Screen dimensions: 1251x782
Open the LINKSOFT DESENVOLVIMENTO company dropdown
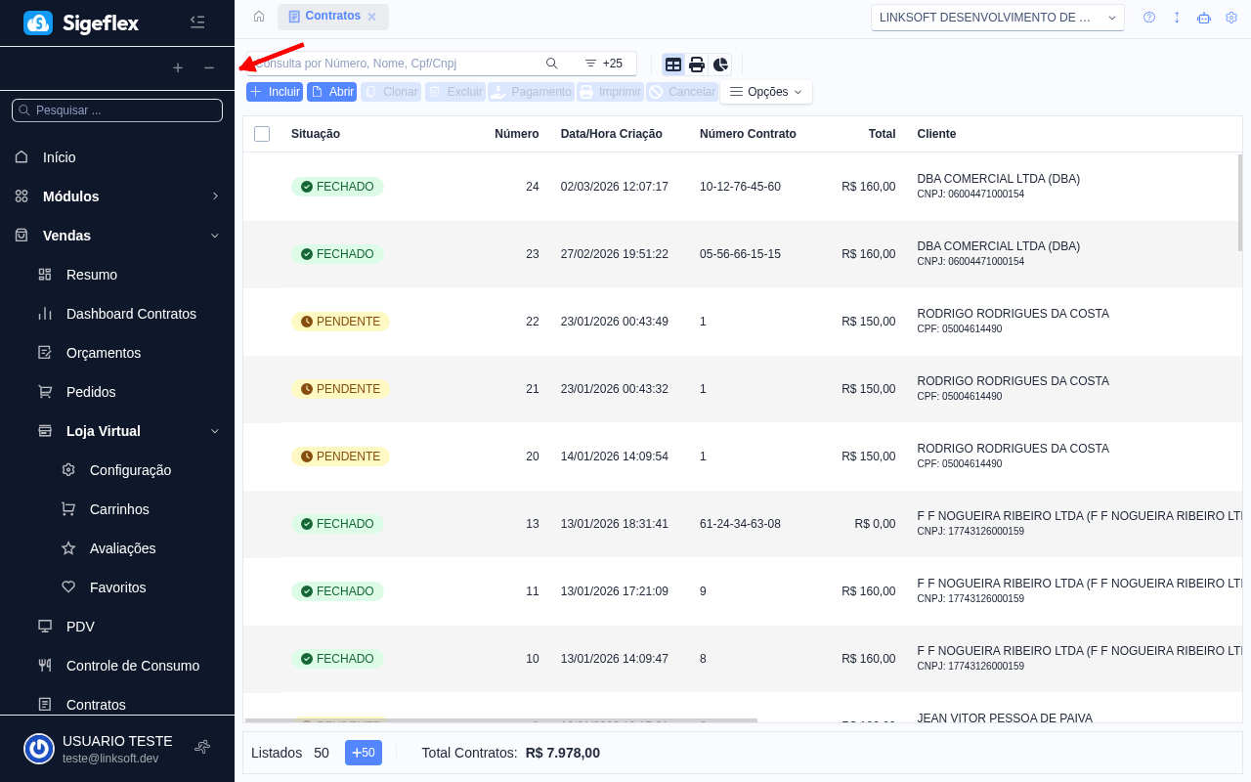pos(997,18)
